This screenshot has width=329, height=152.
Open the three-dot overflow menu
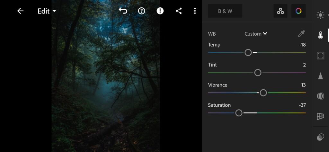click(x=195, y=11)
